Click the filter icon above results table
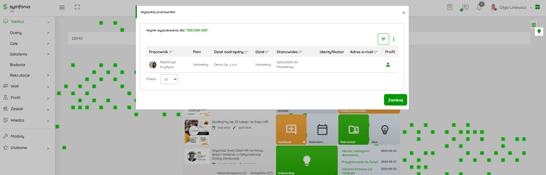The image size is (546, 175). (x=383, y=39)
